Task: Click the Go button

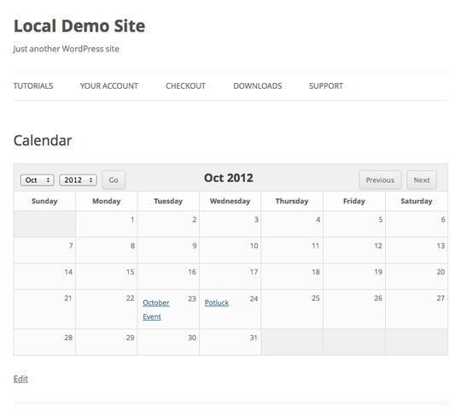Action: click(x=114, y=180)
